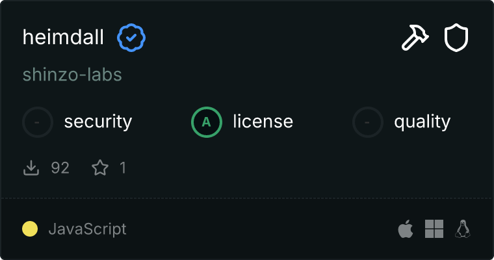Viewport: 494px width, 260px height.
Task: Open the heimdall server title
Action: click(63, 38)
